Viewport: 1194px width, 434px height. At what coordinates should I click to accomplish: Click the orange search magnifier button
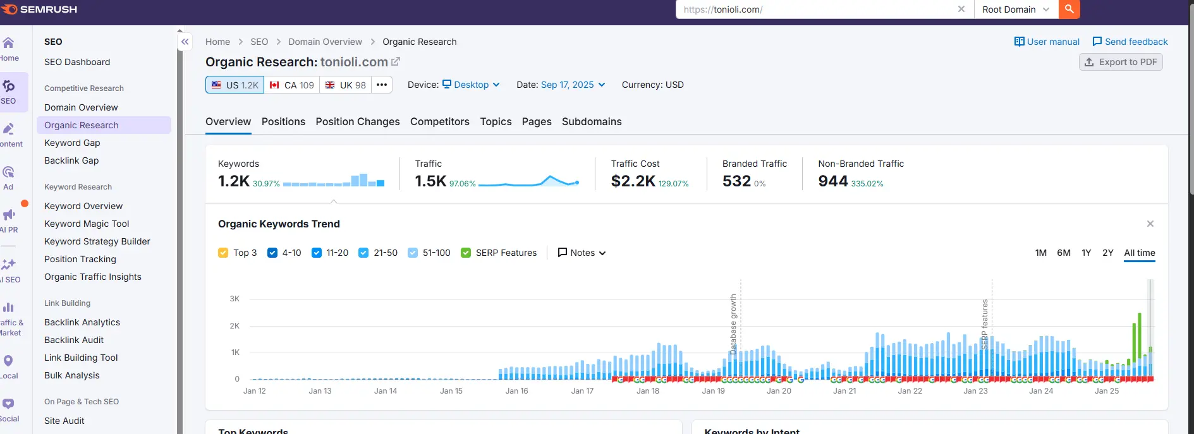click(x=1069, y=9)
